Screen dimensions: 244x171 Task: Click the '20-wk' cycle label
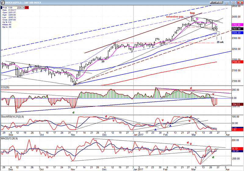pos(220,42)
